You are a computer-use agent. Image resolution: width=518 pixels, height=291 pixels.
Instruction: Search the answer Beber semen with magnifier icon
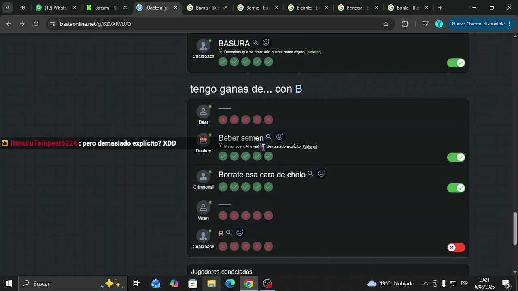click(269, 137)
